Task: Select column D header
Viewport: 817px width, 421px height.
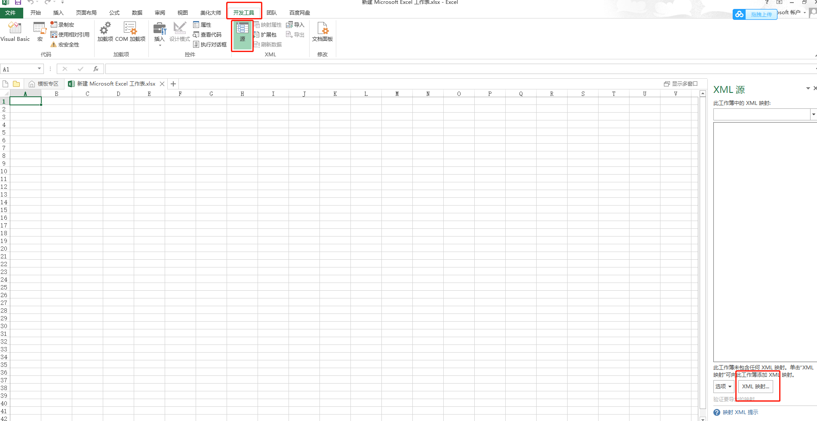Action: [x=118, y=94]
